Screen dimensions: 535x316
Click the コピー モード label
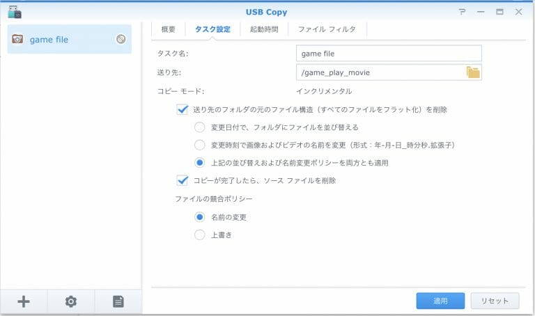pyautogui.click(x=180, y=91)
